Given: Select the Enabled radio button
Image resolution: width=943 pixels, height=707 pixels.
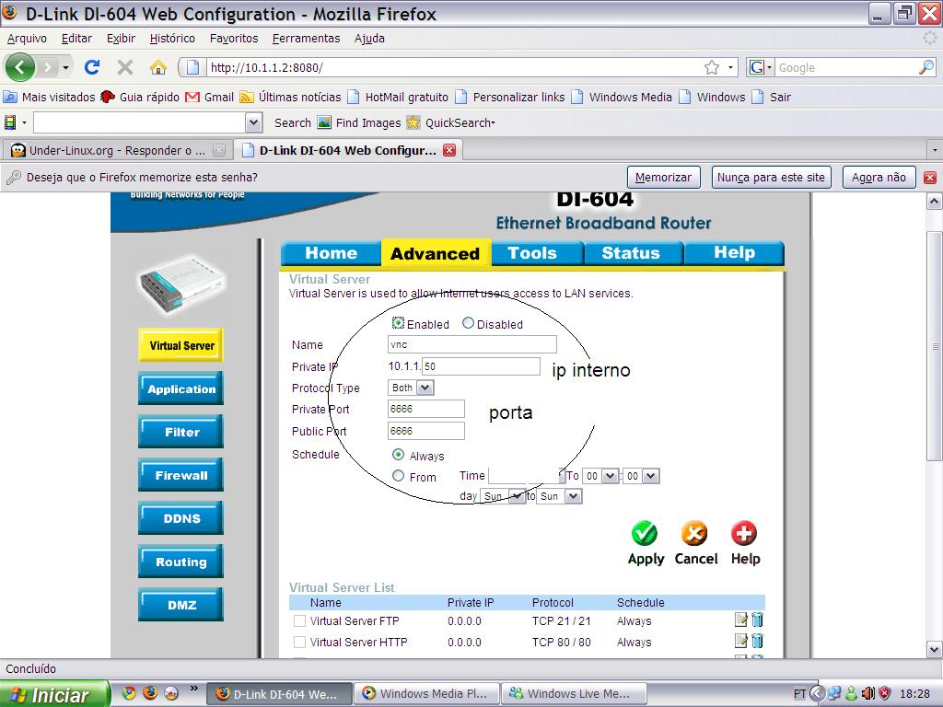Looking at the screenshot, I should 398,323.
